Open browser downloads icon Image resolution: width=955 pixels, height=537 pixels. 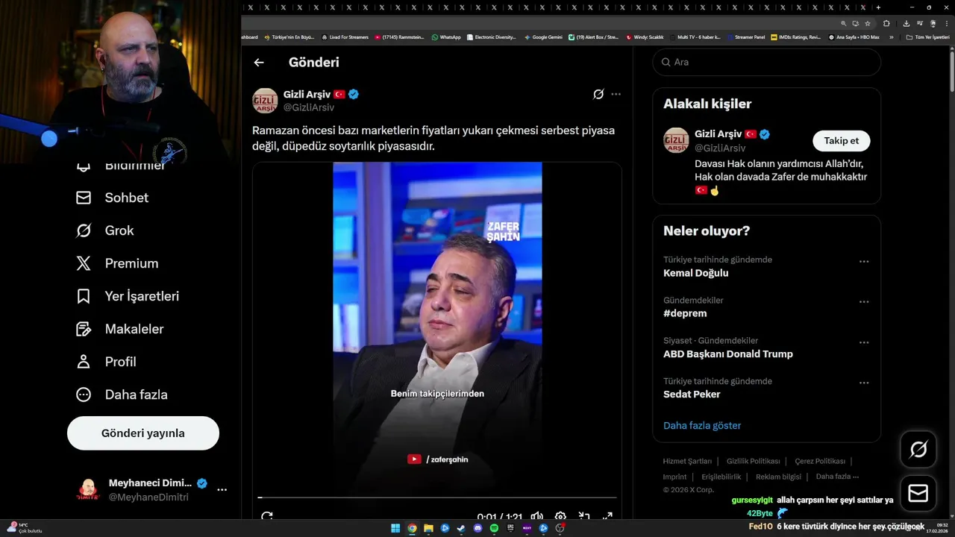(x=907, y=23)
